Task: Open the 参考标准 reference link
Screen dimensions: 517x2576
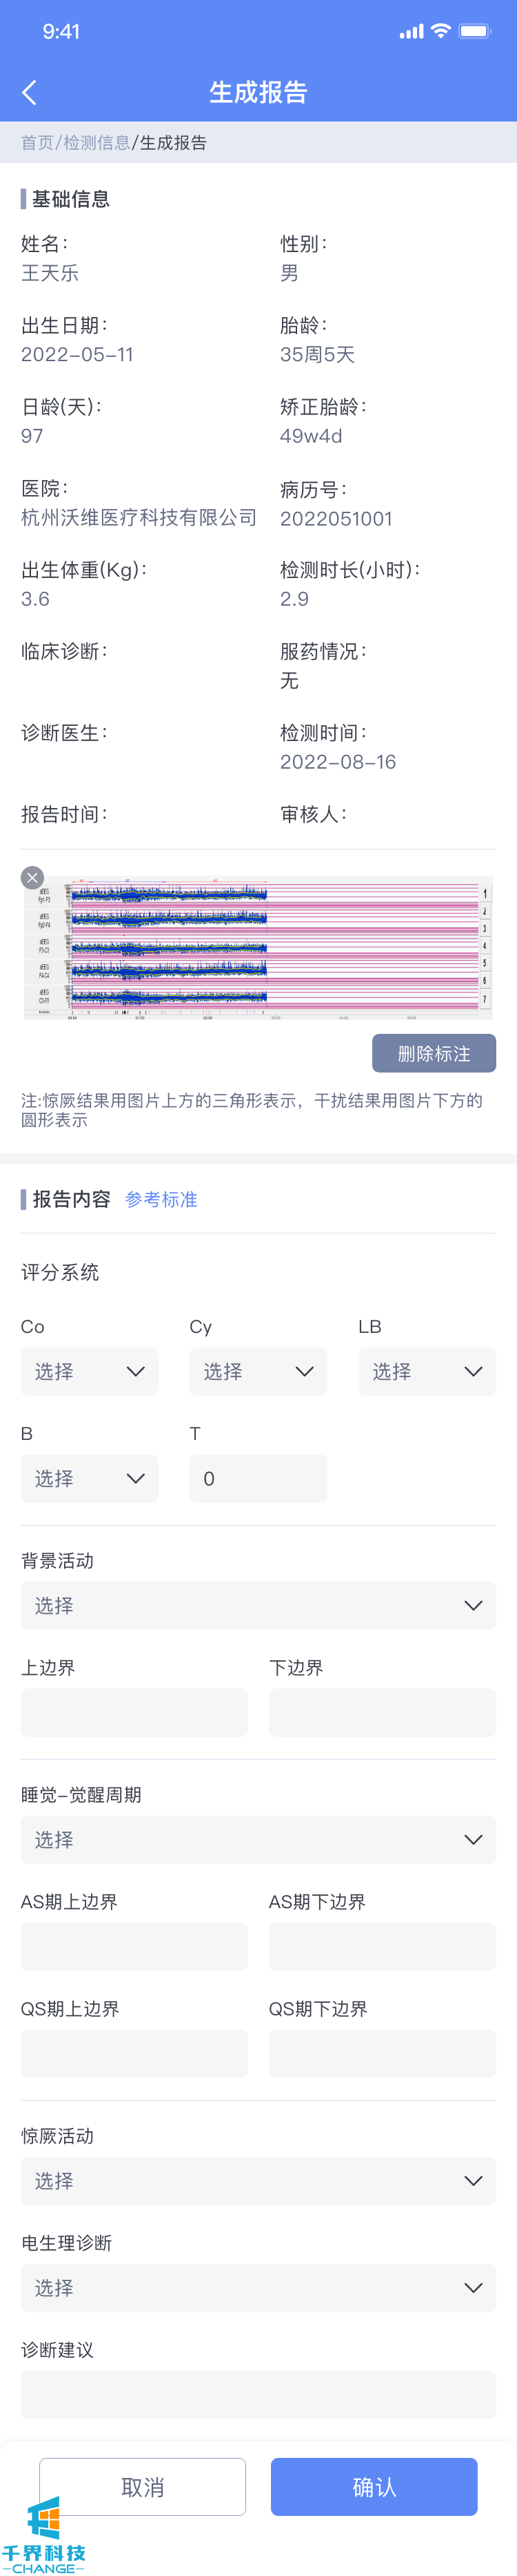Action: (x=161, y=1199)
